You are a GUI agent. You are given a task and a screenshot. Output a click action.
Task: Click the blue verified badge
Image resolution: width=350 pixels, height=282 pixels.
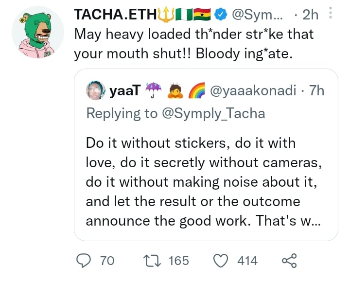221,16
